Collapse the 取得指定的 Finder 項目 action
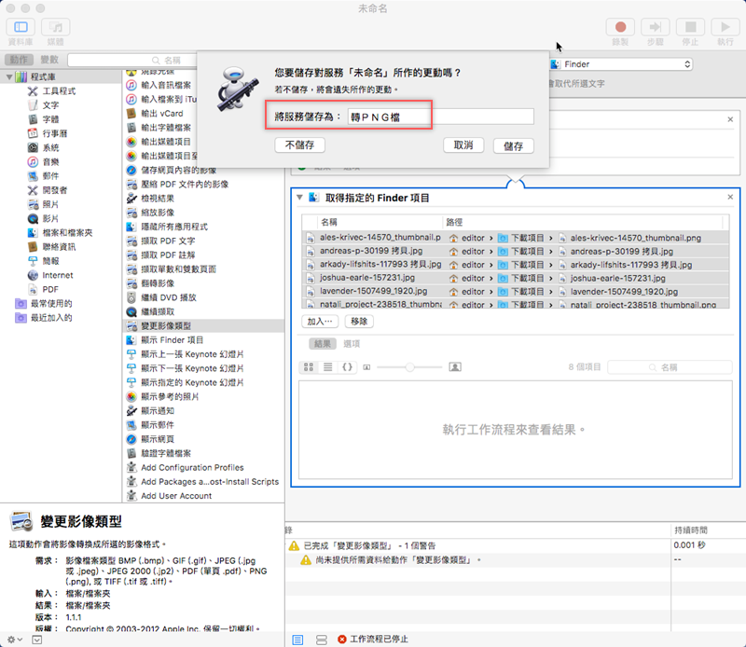 [299, 198]
